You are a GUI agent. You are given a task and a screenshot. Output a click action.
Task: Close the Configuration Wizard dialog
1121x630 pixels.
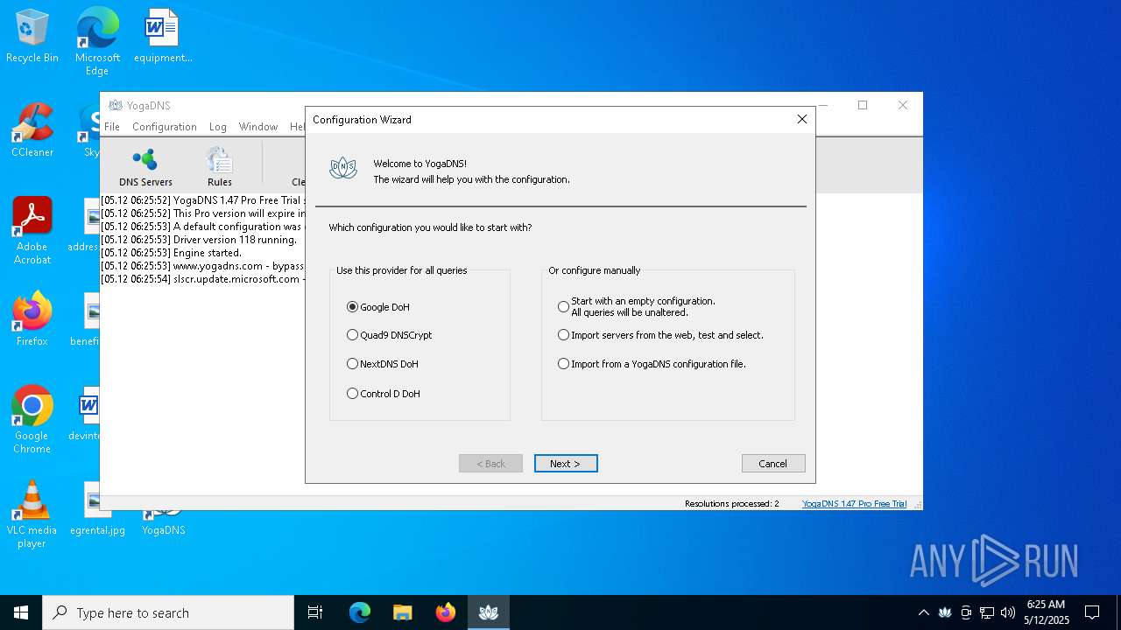pos(801,119)
